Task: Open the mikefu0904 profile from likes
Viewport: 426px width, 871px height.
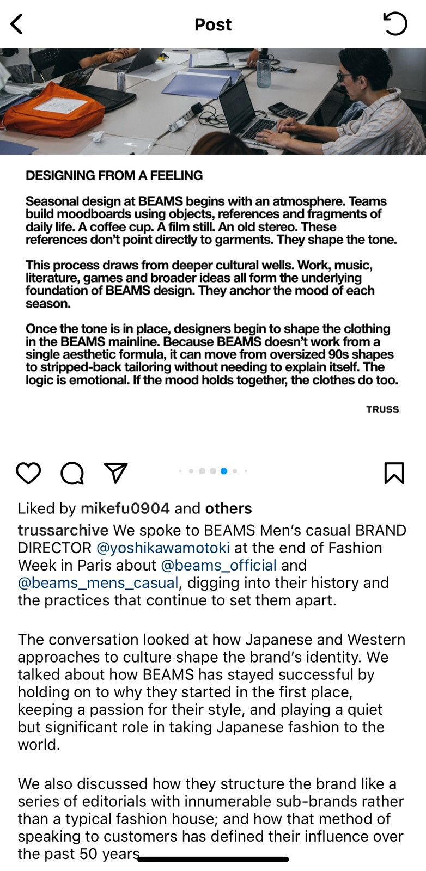Action: 125,508
